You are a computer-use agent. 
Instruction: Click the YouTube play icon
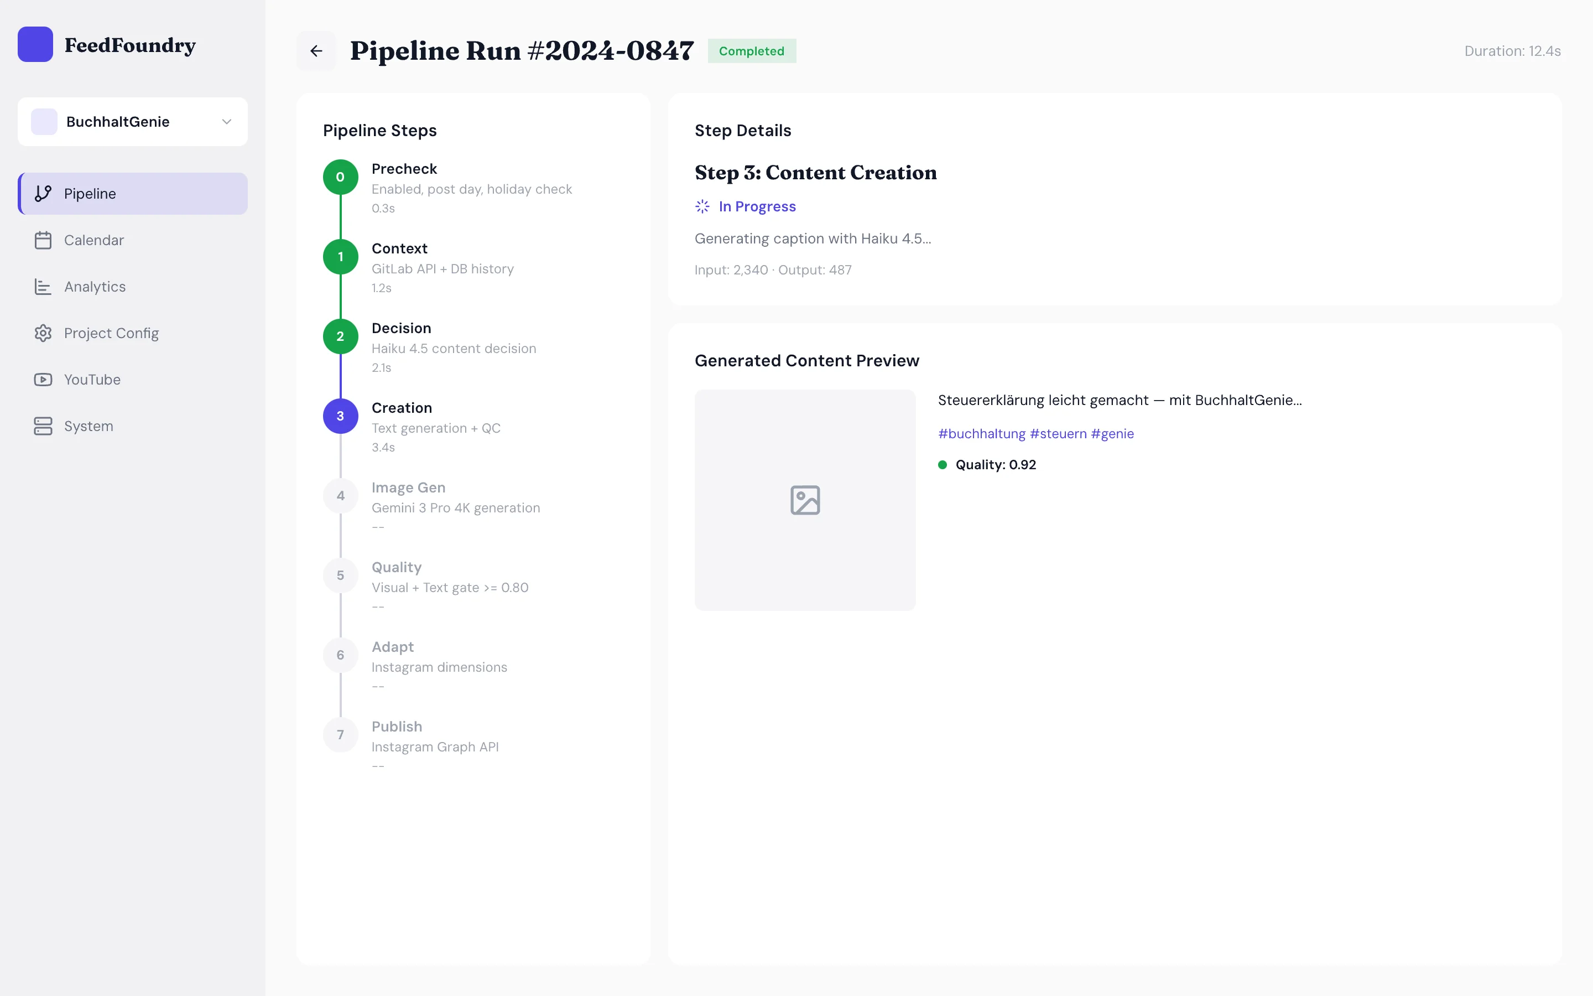click(x=43, y=380)
